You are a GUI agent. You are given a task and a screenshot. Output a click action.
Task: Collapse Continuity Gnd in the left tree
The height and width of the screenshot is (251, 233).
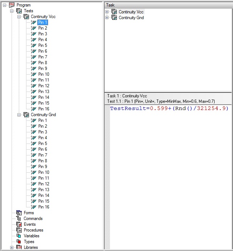tap(19, 115)
